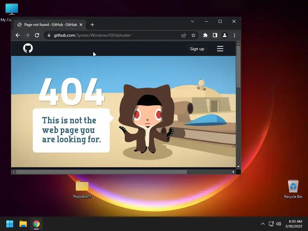308x231 pixels.
Task: Open the clock showing 6:33 AM
Action: pos(294,224)
